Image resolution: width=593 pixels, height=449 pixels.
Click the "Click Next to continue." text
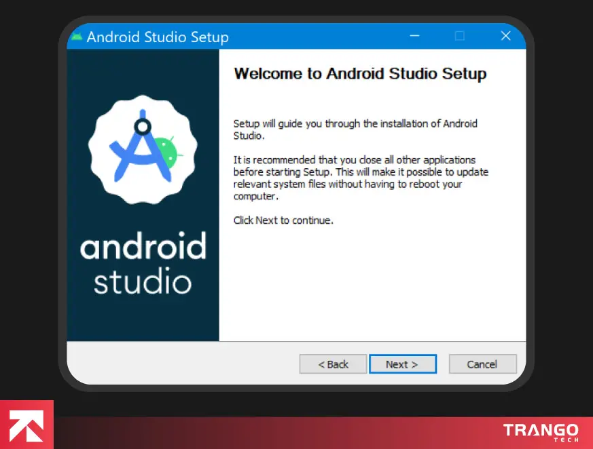(283, 220)
